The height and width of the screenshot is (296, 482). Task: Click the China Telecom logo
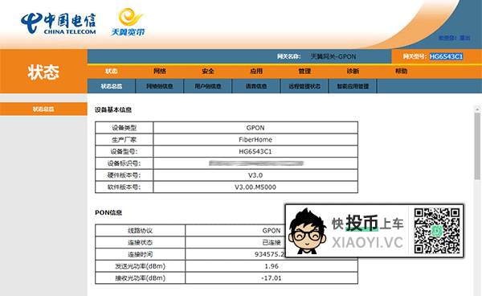click(x=59, y=23)
